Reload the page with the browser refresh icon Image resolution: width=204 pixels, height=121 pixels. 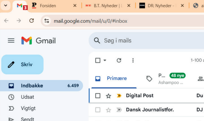(32, 21)
